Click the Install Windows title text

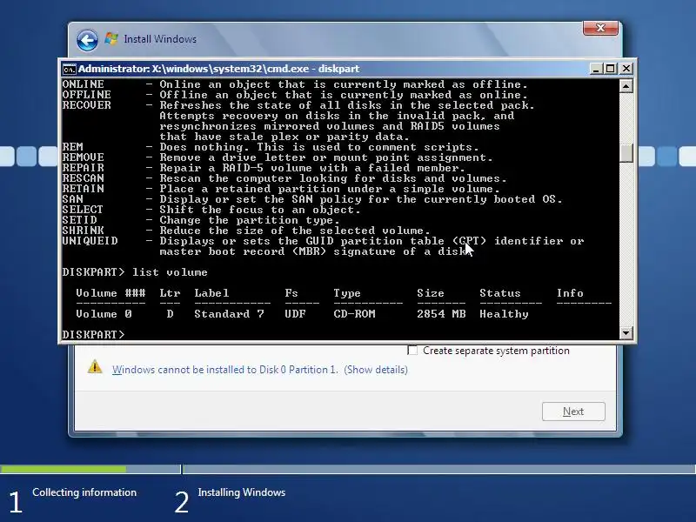[160, 39]
